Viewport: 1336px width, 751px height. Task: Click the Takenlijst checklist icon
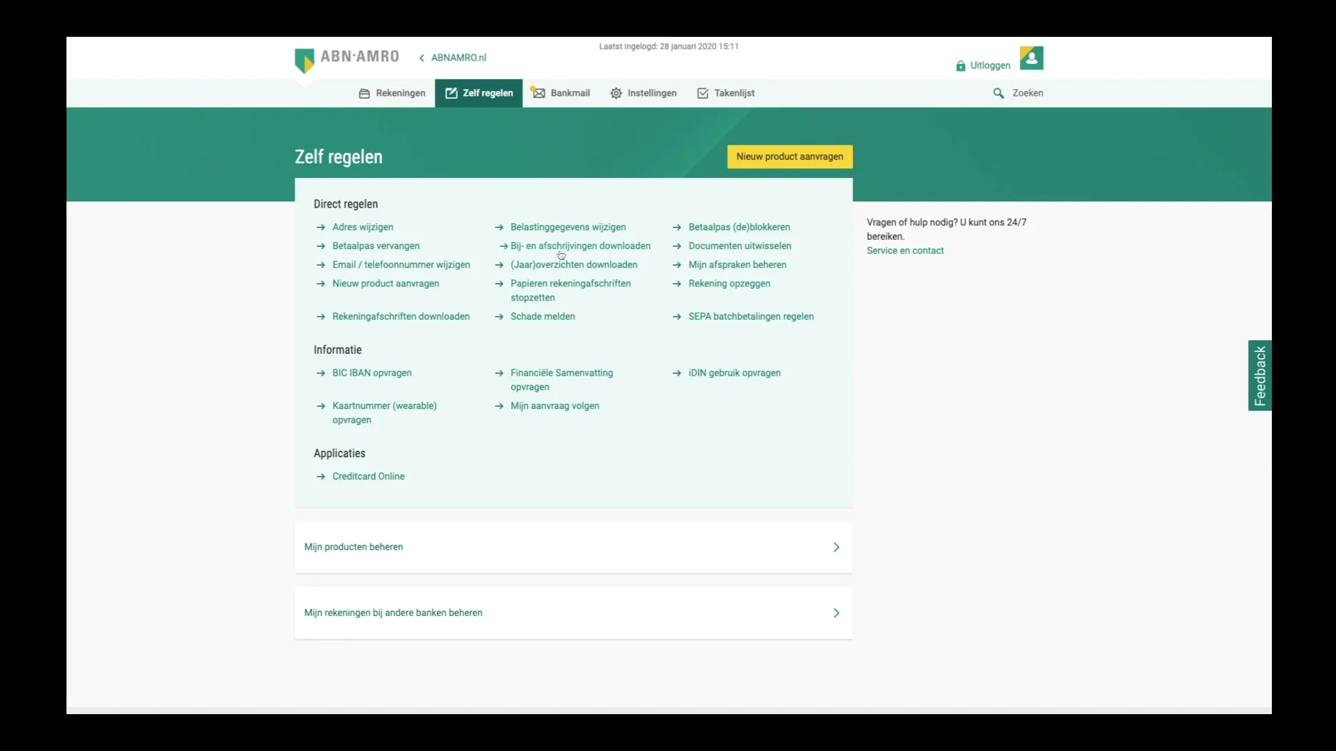tap(702, 92)
